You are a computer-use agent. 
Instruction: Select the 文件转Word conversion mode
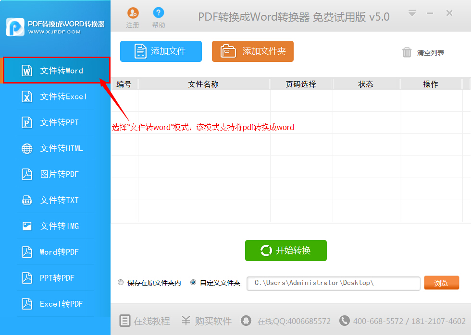click(x=55, y=70)
